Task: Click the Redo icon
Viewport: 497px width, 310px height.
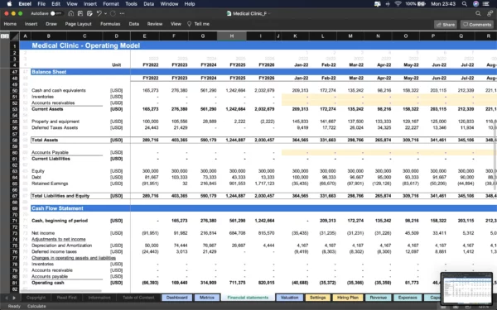Action: pos(113,13)
